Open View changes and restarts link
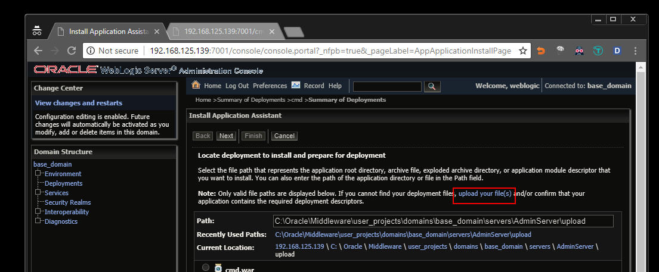 tap(79, 103)
